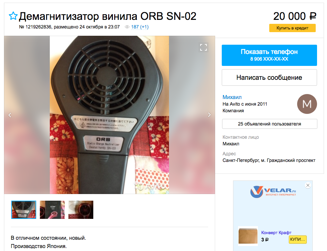Click the yellow КУПИ button in ad
The width and height of the screenshot is (327, 251).
(297, 239)
